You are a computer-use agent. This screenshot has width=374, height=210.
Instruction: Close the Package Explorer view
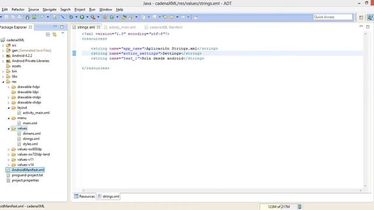[30, 27]
